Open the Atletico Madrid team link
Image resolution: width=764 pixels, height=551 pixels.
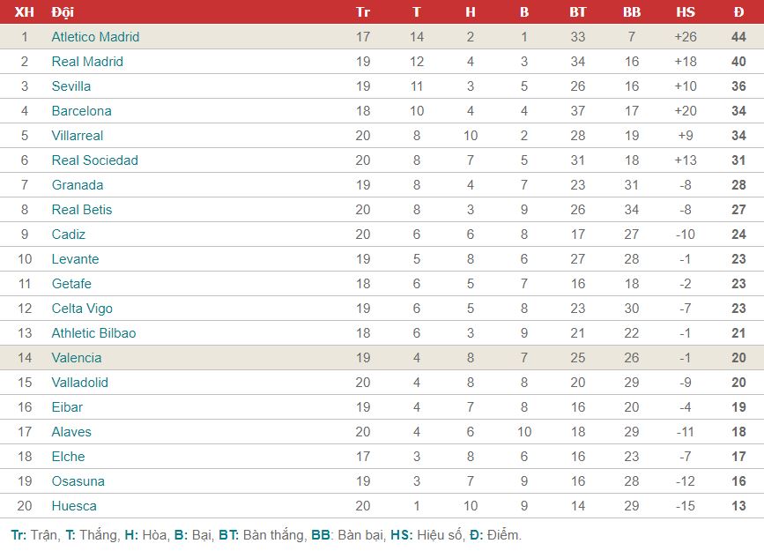(95, 37)
